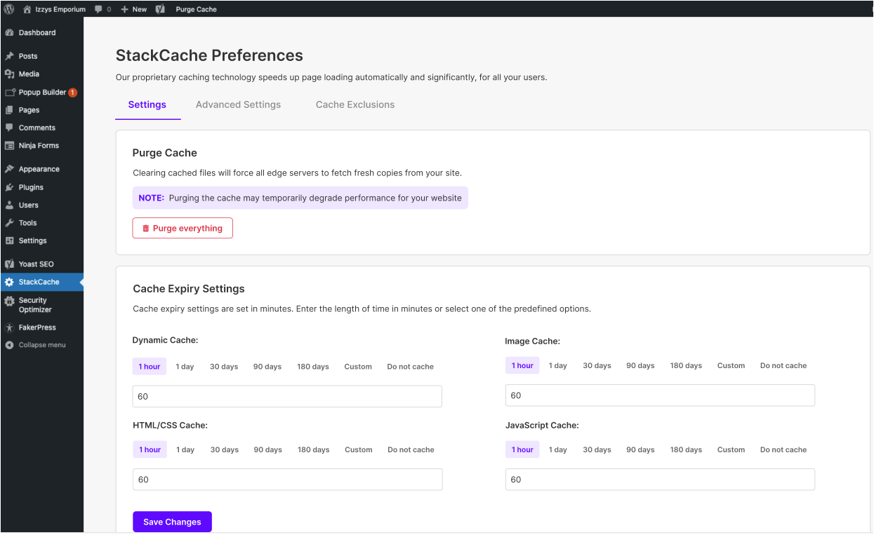Click the Media icon in sidebar
Image resolution: width=874 pixels, height=535 pixels.
click(9, 74)
